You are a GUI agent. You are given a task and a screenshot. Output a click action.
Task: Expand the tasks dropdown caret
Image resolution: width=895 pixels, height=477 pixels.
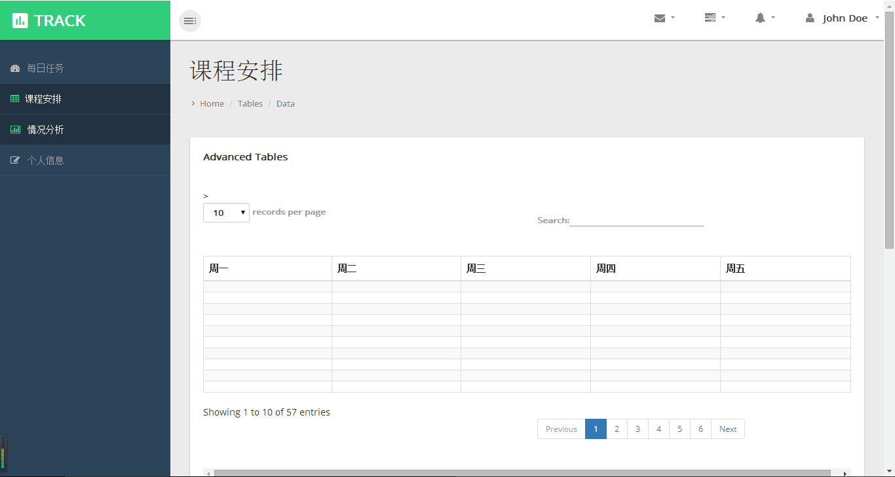723,18
